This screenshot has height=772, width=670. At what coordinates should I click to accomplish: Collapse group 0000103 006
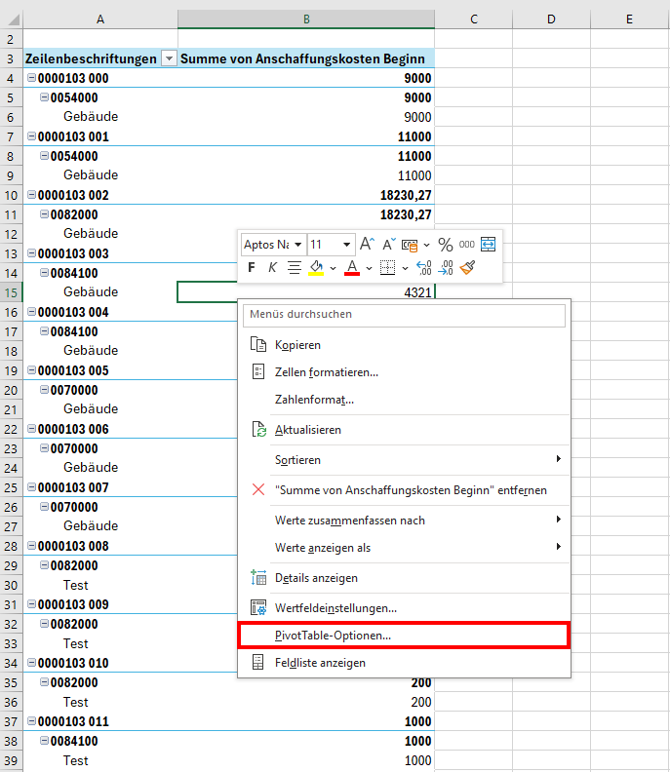[31, 429]
